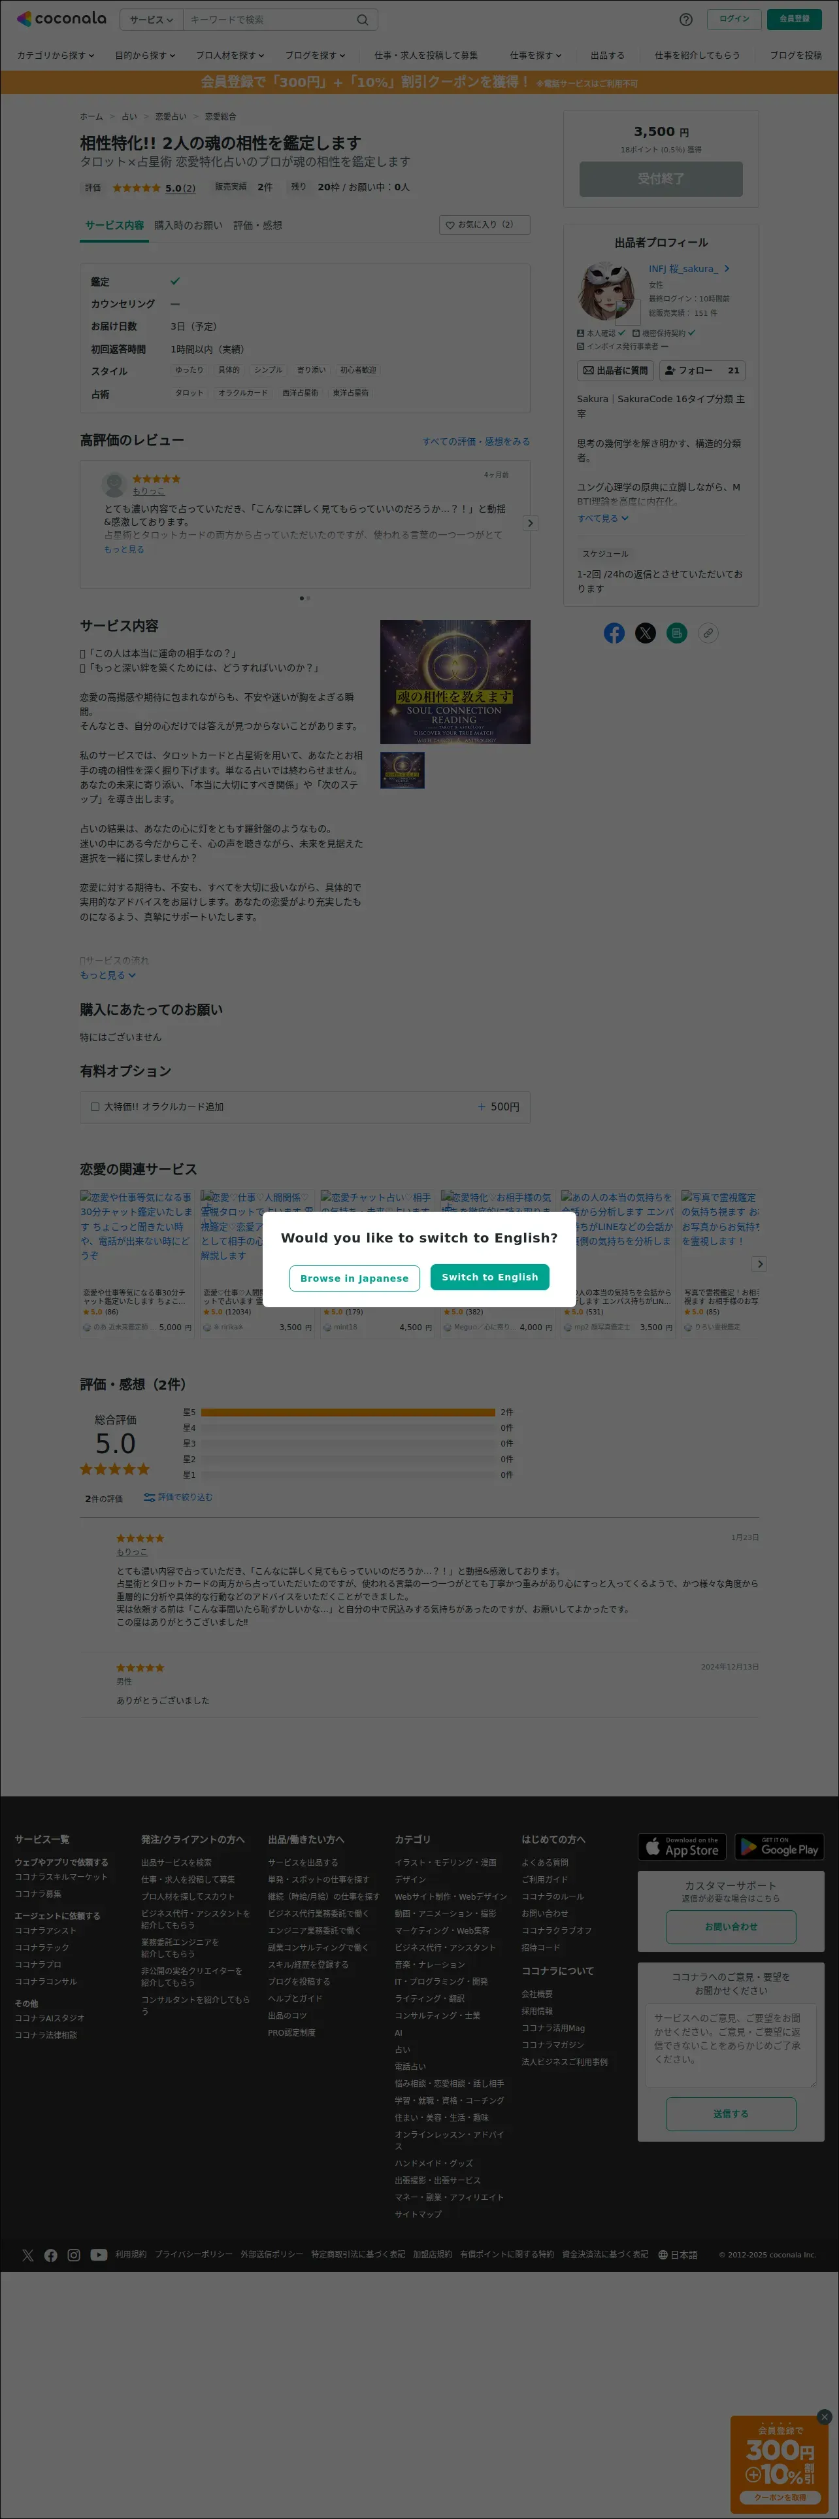Click the 評価で絞り込む filter icon
839x2519 pixels.
point(150,1497)
